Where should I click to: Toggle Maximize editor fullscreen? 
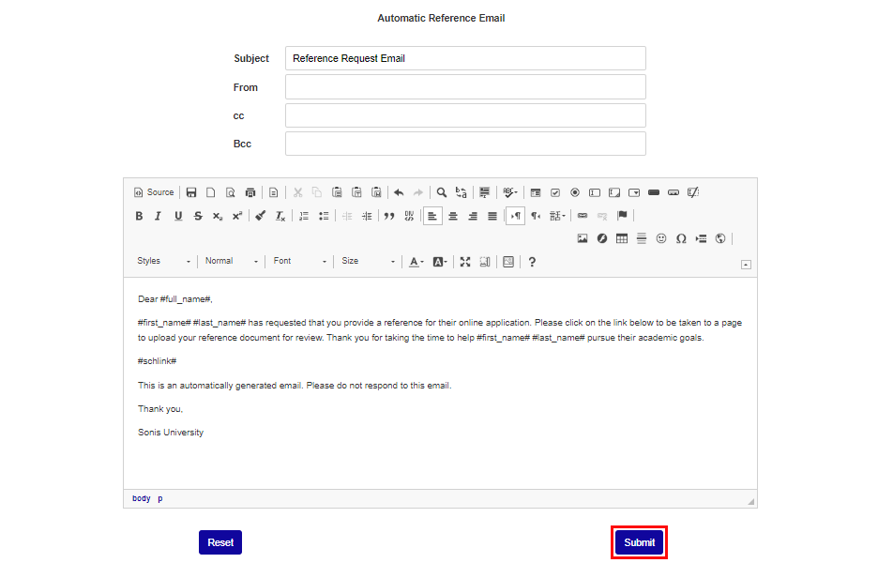tap(465, 262)
